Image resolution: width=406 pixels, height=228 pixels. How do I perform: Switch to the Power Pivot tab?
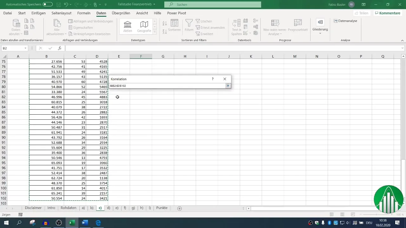click(177, 13)
